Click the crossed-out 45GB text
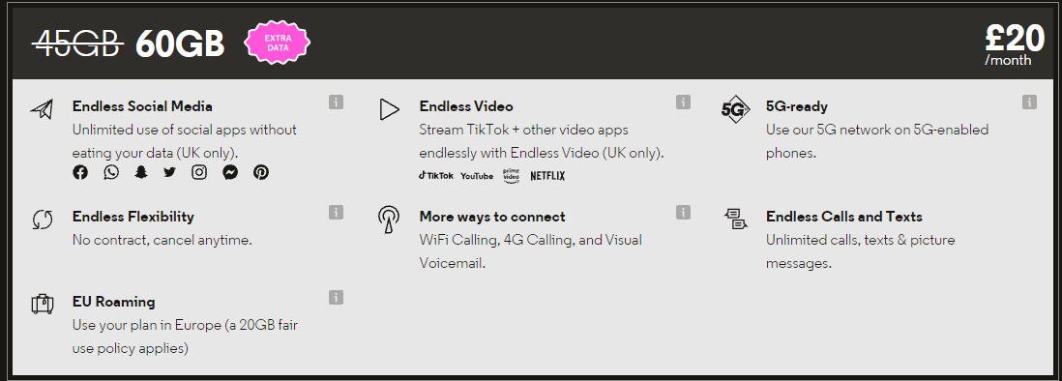Viewport: 1062px width, 381px height. pos(78,44)
